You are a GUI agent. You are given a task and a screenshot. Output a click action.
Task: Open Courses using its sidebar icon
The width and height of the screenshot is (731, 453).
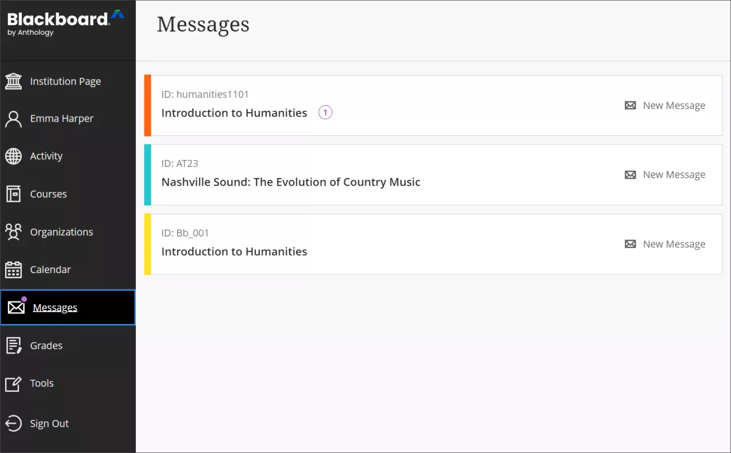(x=13, y=194)
